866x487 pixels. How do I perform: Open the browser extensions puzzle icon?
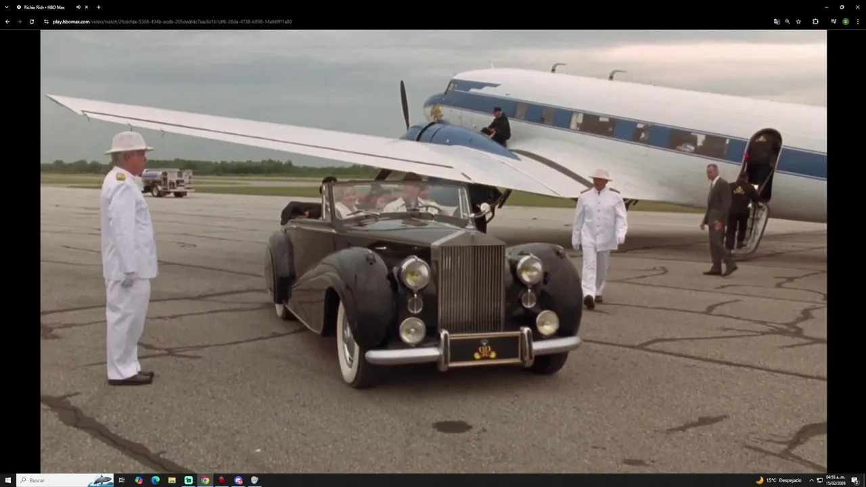[815, 22]
